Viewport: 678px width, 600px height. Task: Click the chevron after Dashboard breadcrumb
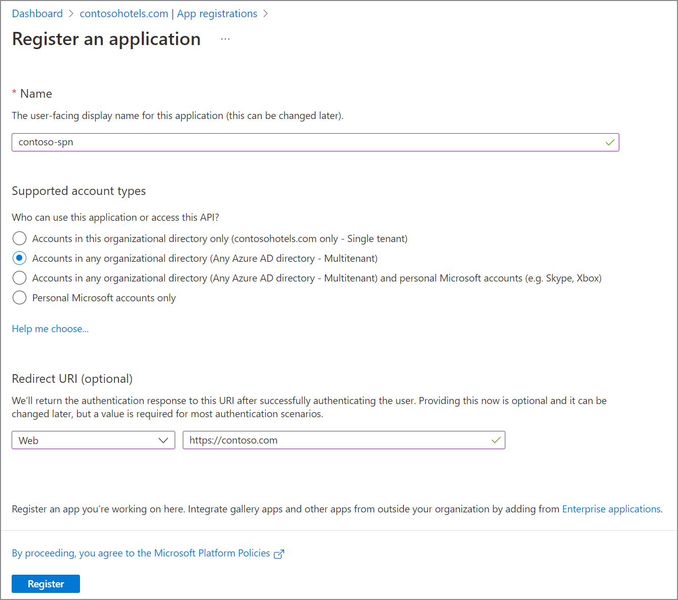click(71, 14)
